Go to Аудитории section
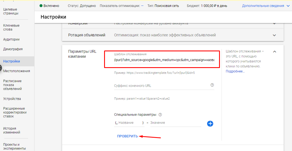 (11, 39)
